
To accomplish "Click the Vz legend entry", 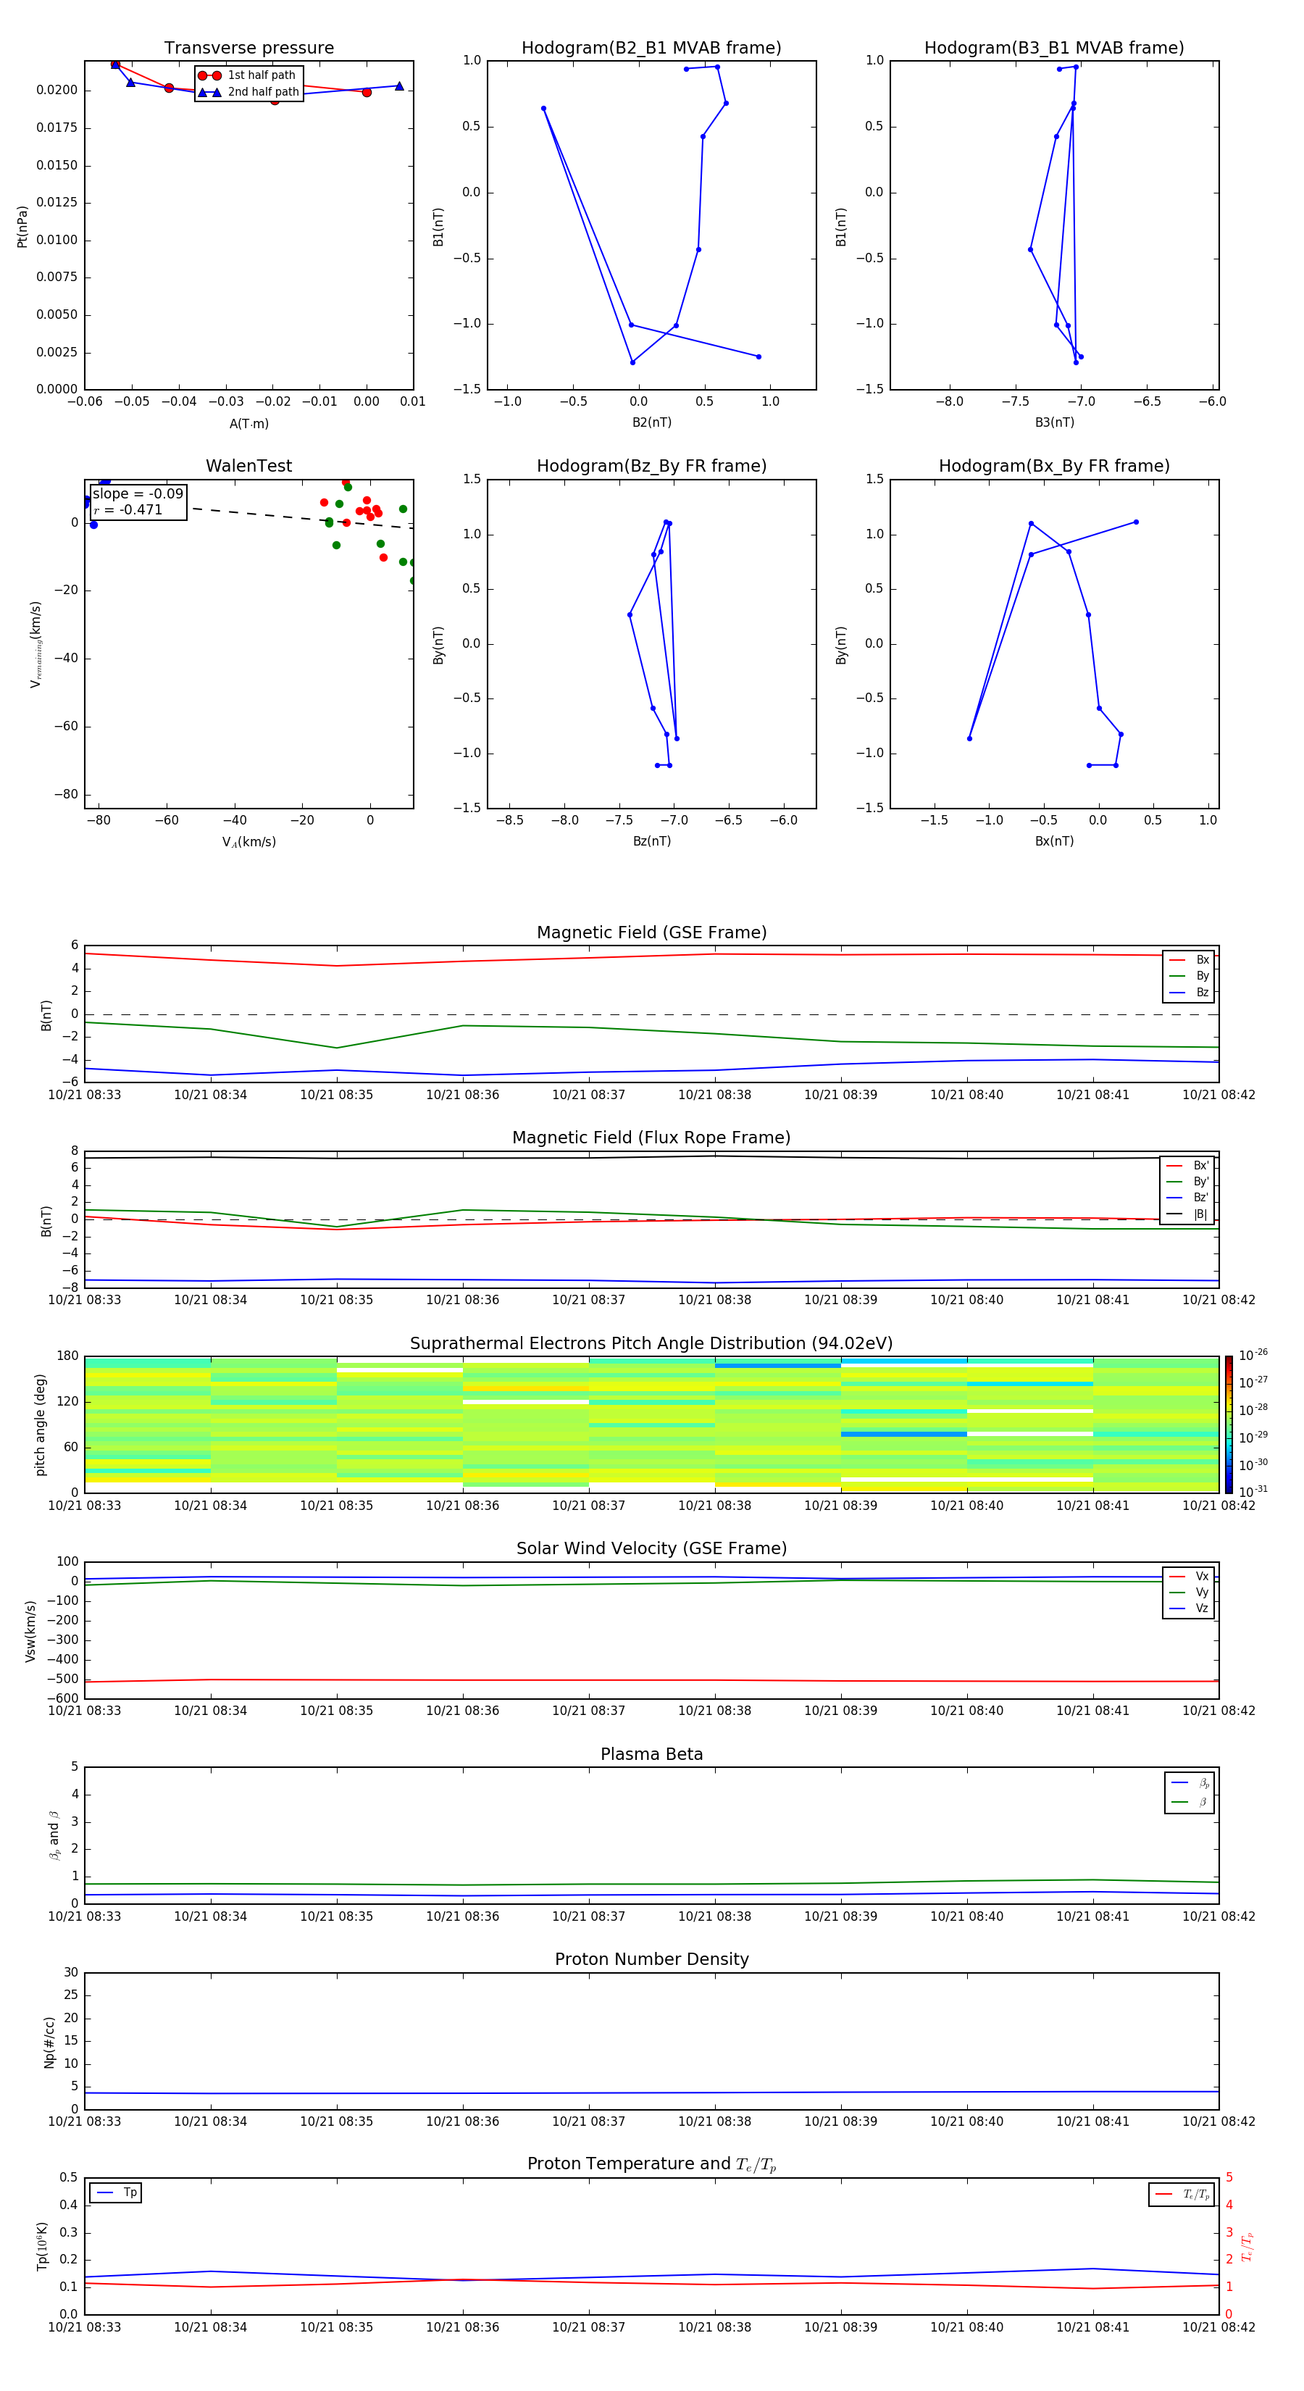I will tap(1189, 1608).
